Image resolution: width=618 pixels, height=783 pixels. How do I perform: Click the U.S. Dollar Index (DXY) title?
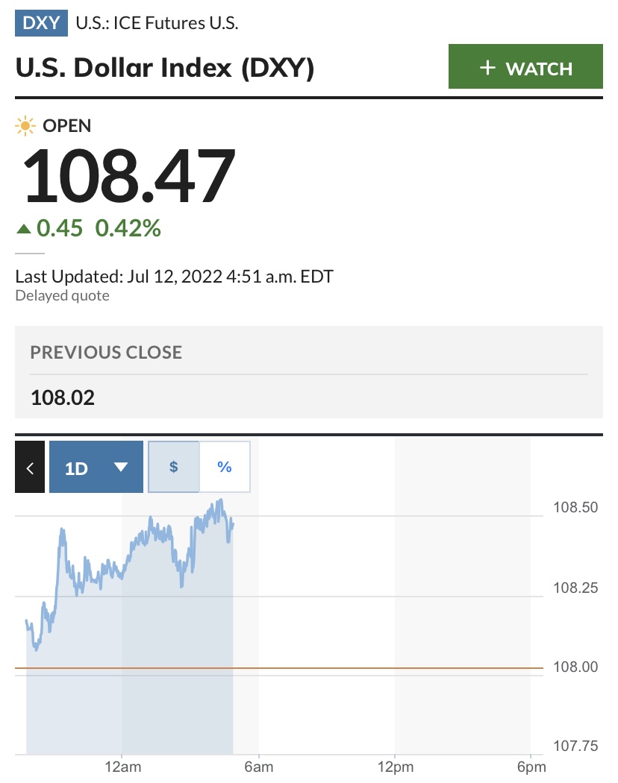point(164,69)
